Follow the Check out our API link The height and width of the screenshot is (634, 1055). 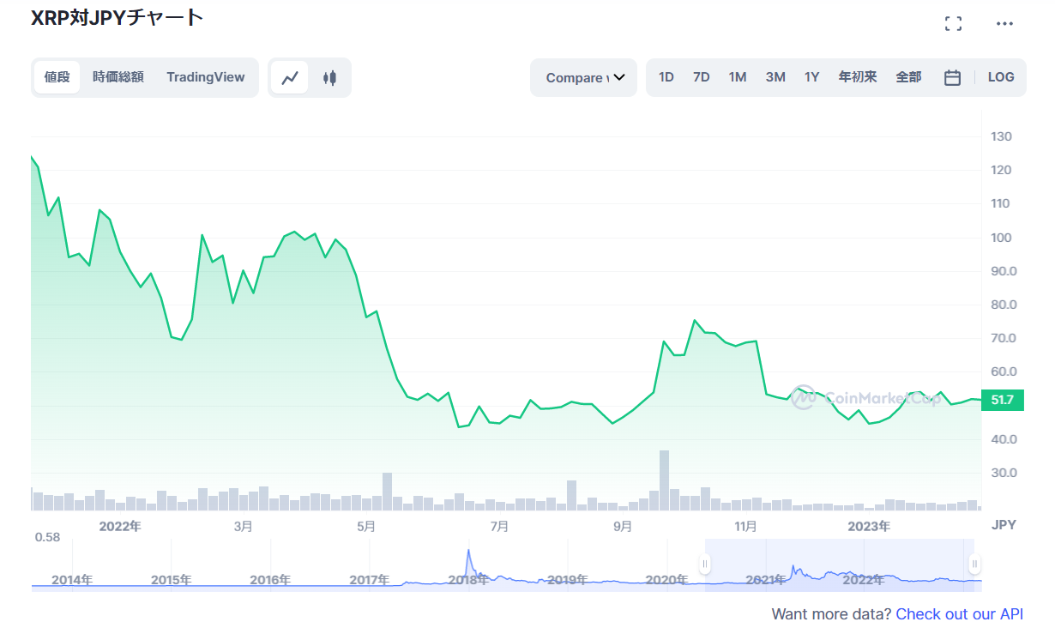pos(959,614)
